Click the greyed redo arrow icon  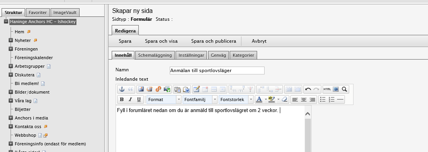tap(316, 89)
